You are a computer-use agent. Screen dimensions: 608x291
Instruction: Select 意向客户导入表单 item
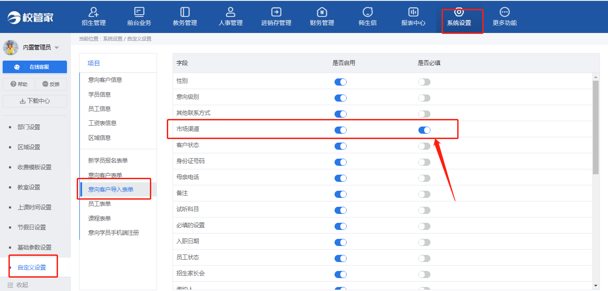111,189
